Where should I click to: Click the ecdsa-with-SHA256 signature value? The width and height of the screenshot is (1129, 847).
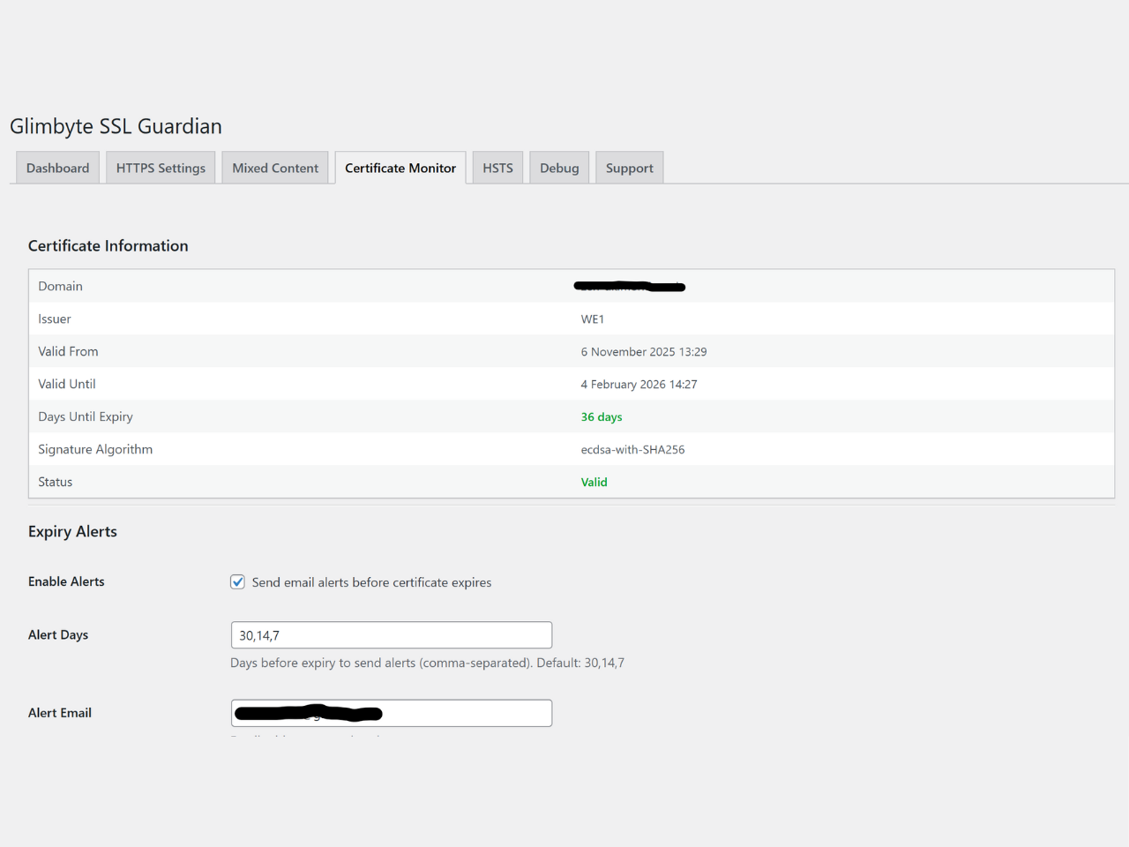(x=632, y=450)
